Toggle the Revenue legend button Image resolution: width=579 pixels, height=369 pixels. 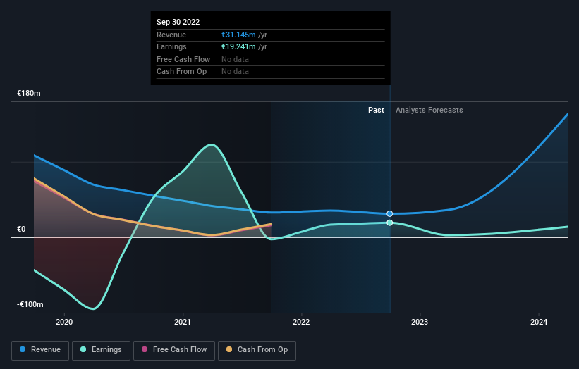(x=40, y=350)
